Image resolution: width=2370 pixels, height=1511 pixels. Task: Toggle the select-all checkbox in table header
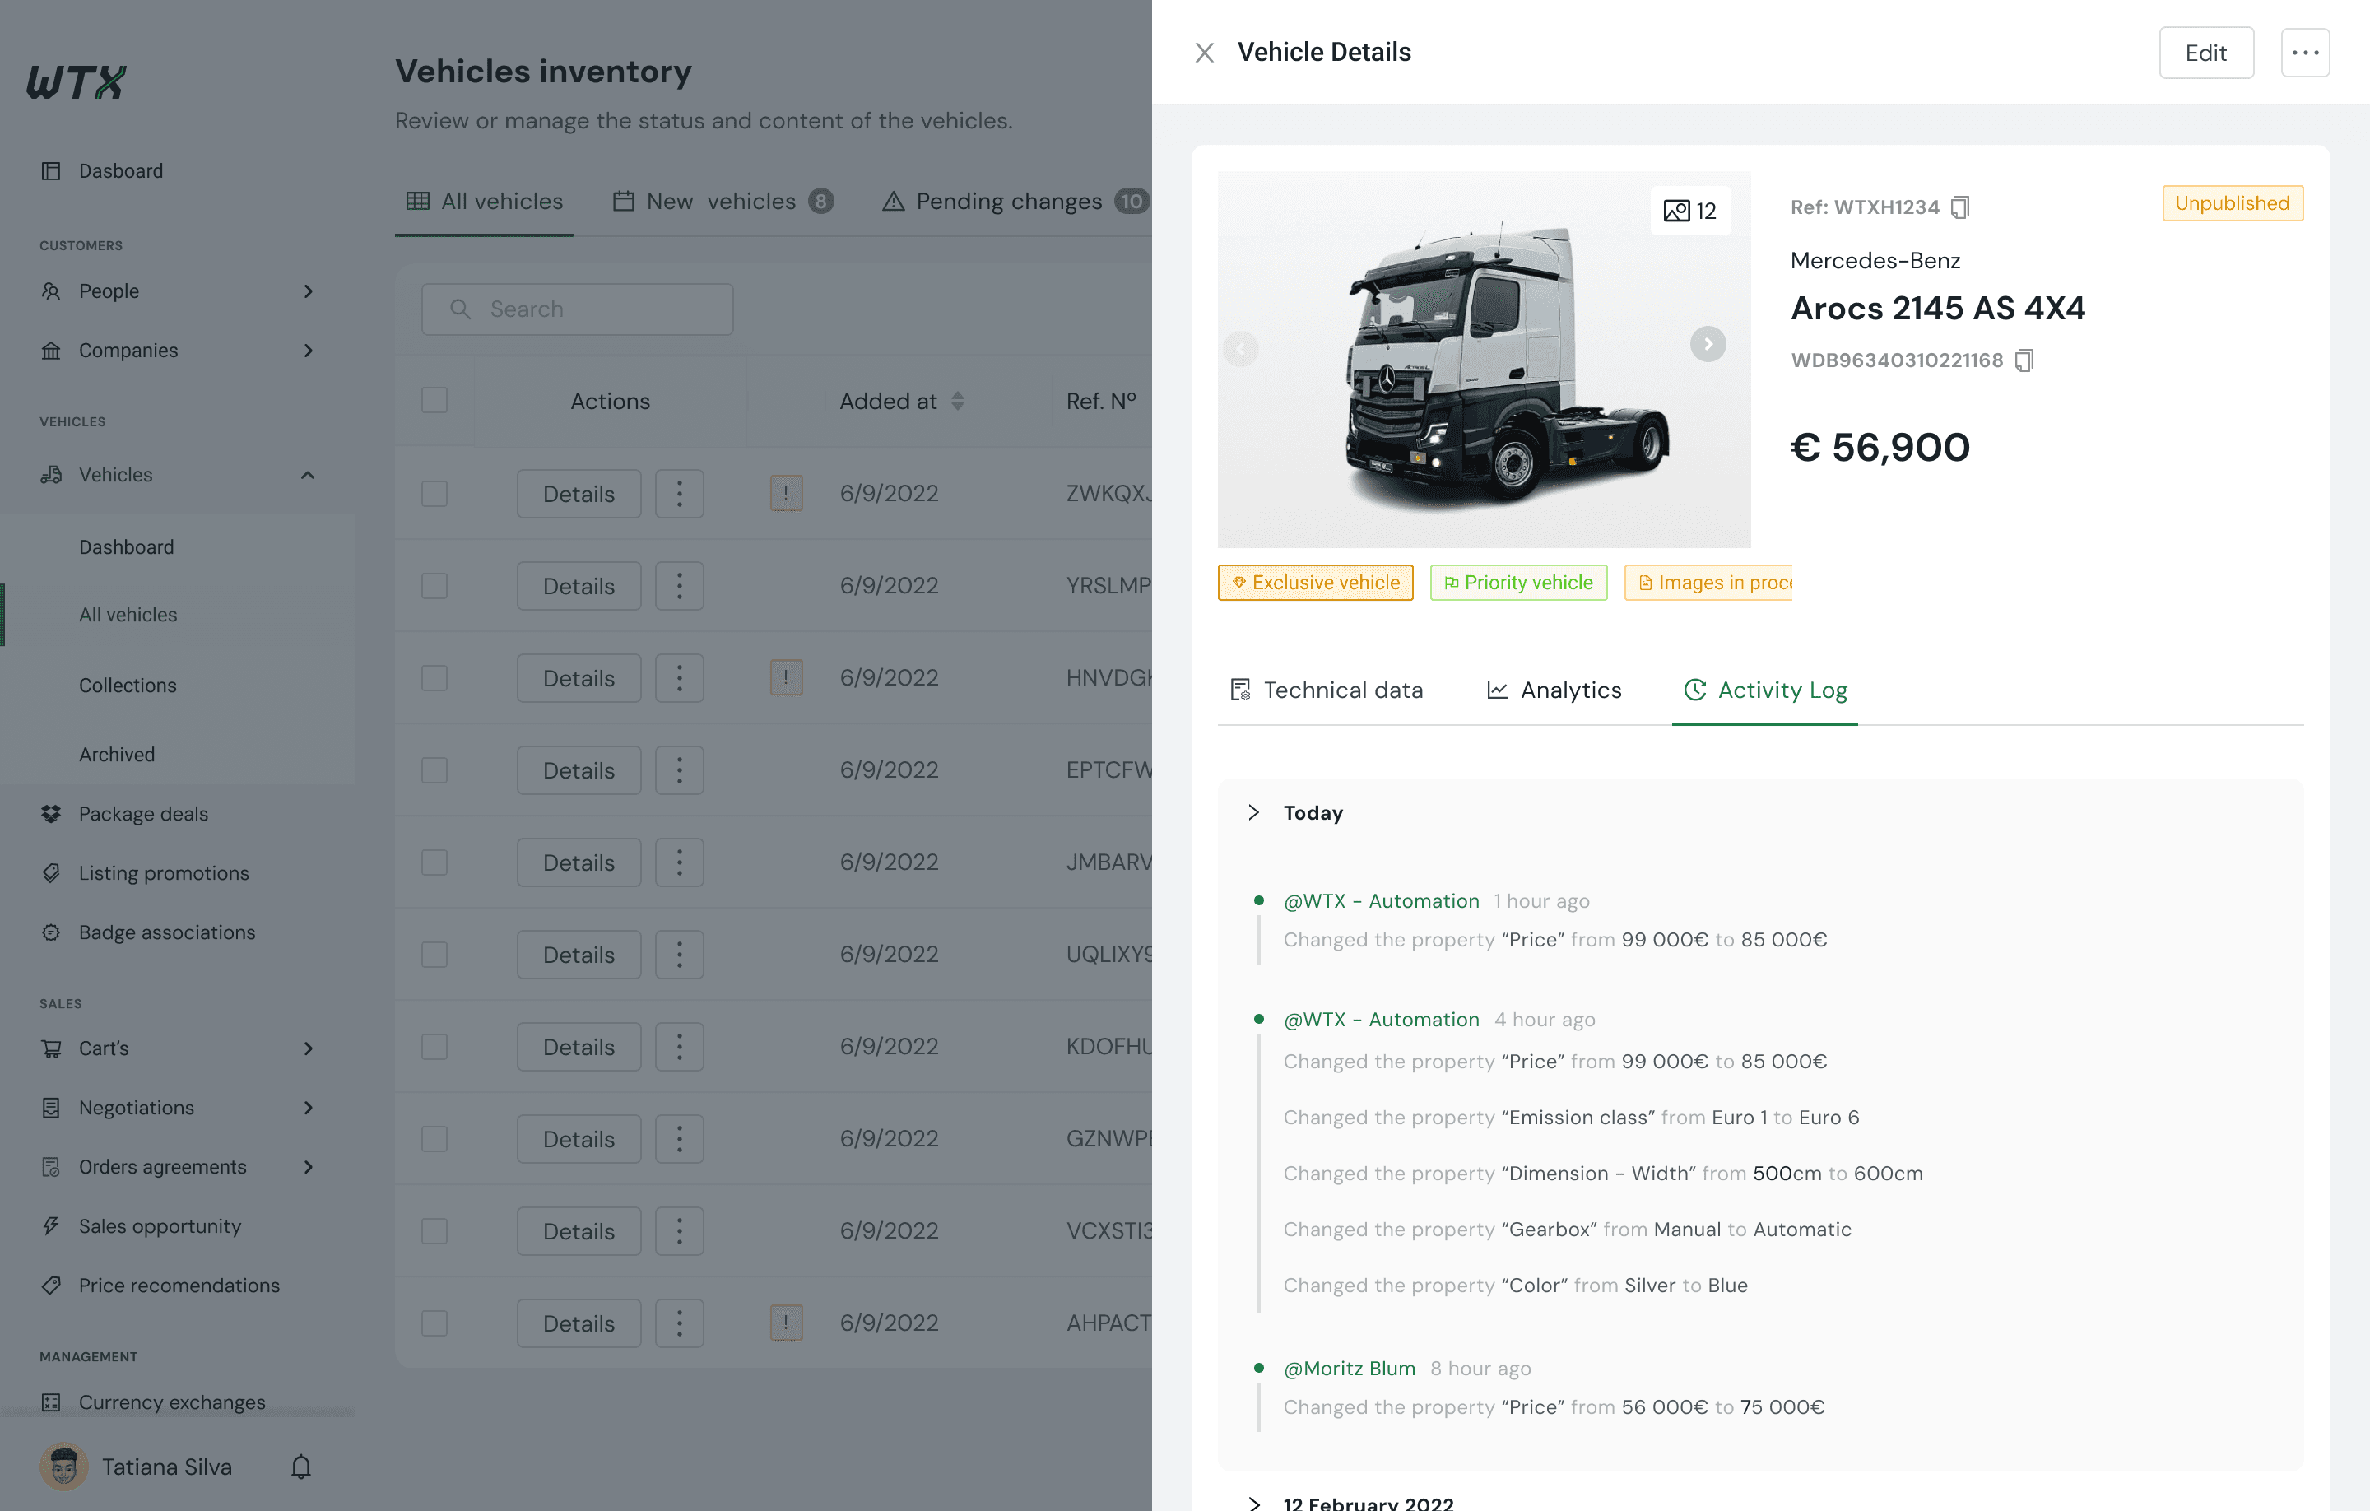434,401
